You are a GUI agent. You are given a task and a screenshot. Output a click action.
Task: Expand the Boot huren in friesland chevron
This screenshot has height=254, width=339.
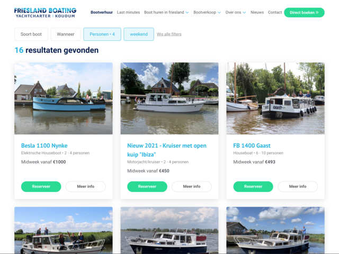point(187,13)
